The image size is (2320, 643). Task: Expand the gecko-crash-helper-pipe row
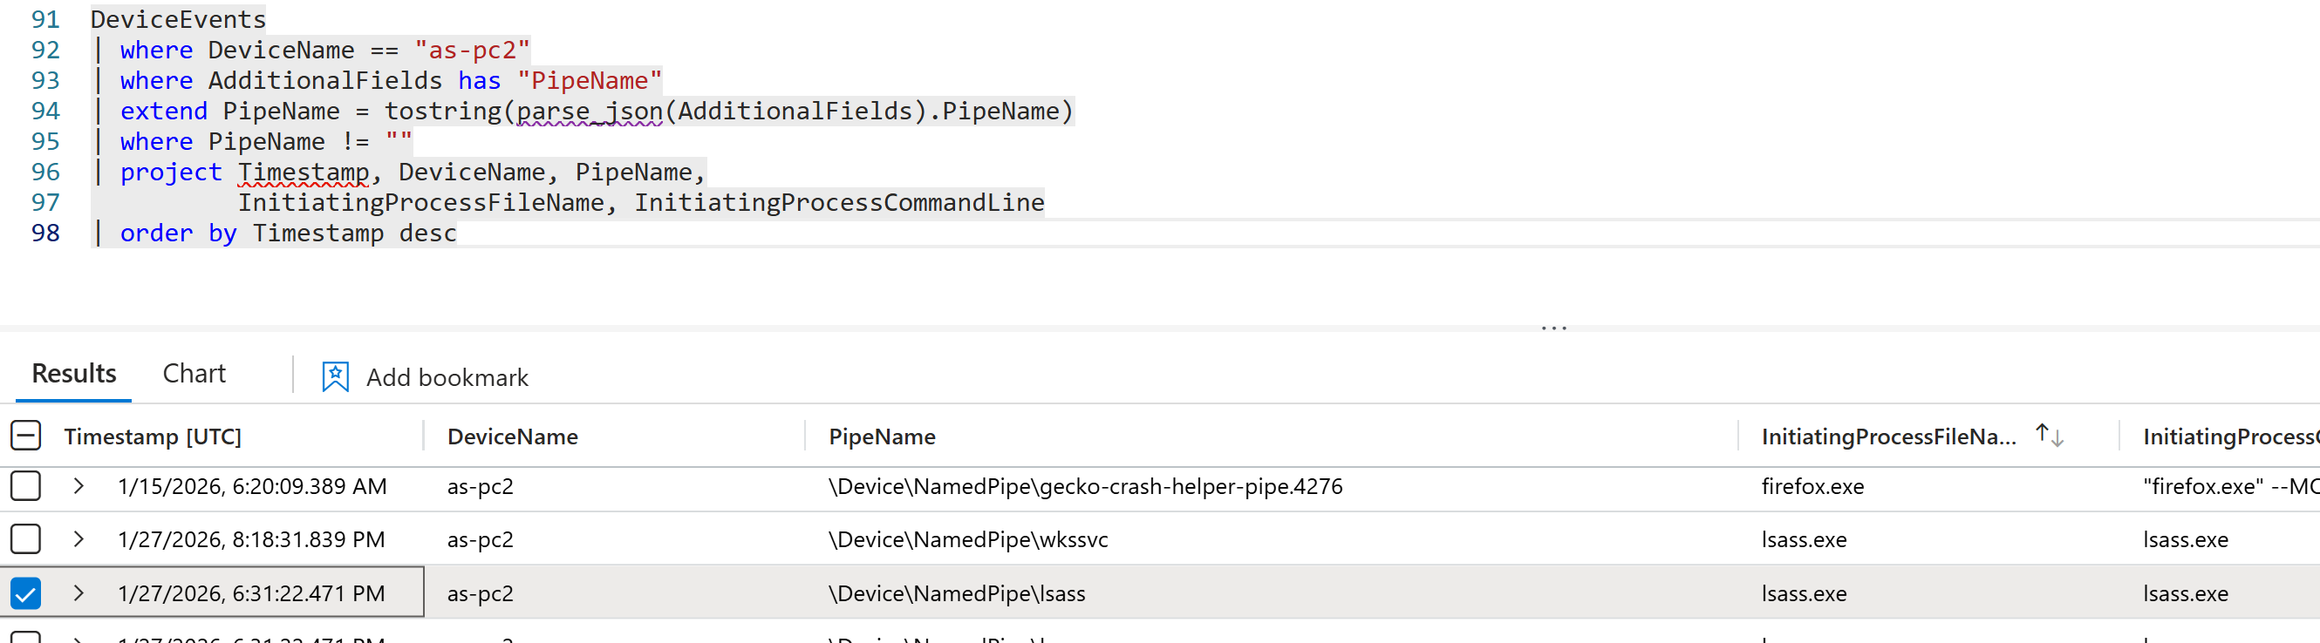pos(78,486)
